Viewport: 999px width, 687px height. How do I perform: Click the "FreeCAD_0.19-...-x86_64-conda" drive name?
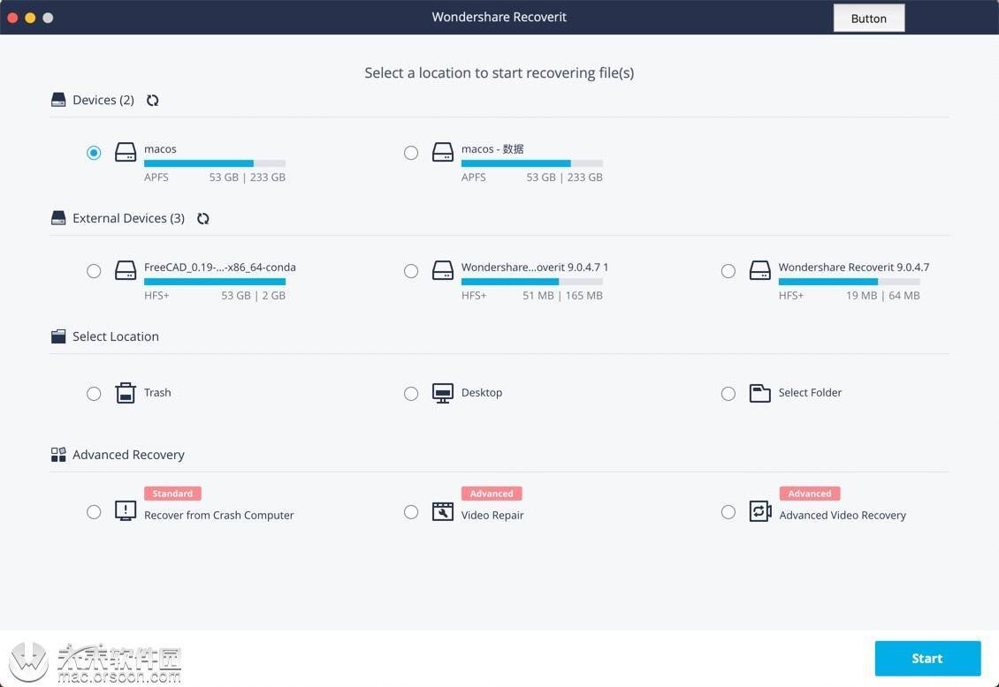pos(220,268)
